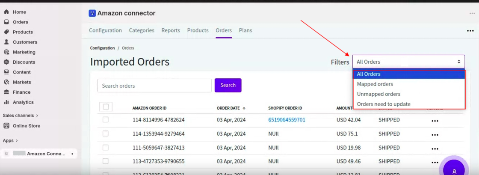Switch to the Plans tab
This screenshot has width=479, height=175.
pyautogui.click(x=245, y=30)
